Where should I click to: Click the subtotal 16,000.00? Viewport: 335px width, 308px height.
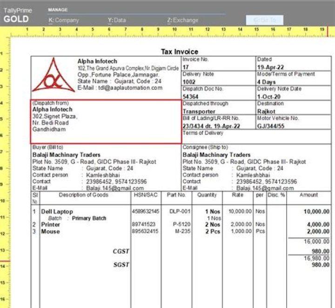coord(317,241)
